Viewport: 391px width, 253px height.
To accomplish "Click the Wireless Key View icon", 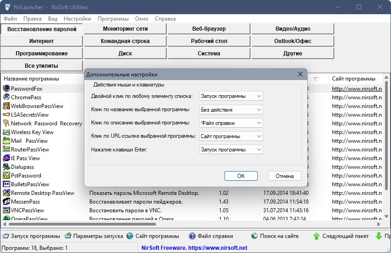I will [6, 132].
